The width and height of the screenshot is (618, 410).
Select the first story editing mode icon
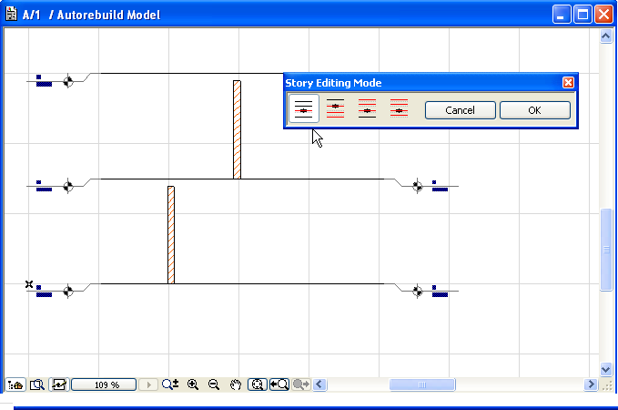tap(304, 109)
